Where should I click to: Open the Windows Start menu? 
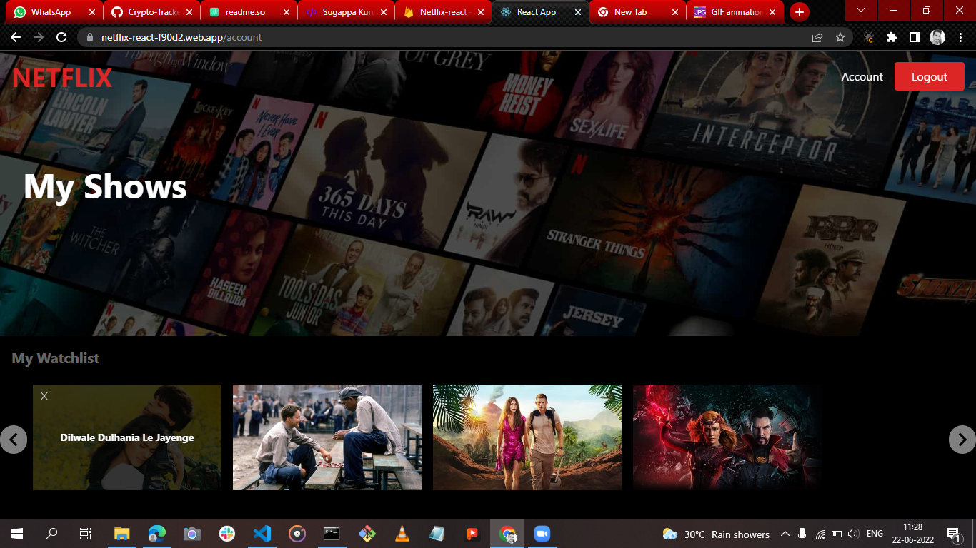click(17, 534)
